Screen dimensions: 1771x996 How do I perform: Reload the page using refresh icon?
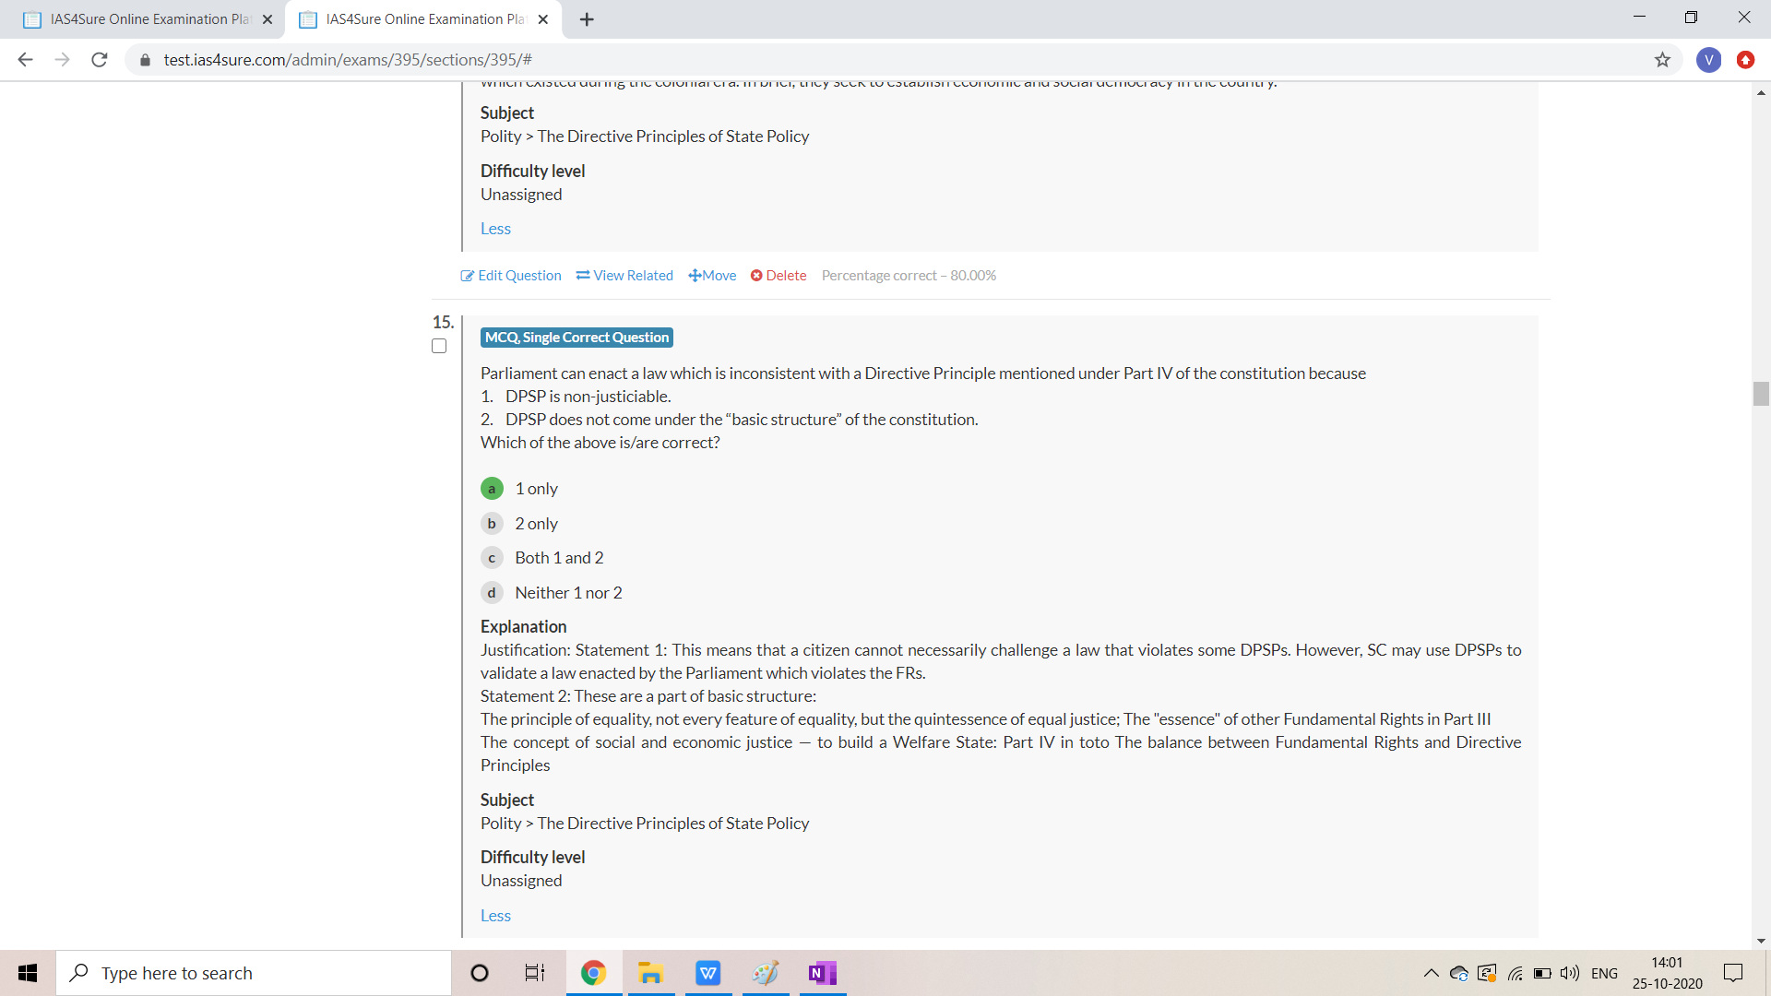click(100, 60)
